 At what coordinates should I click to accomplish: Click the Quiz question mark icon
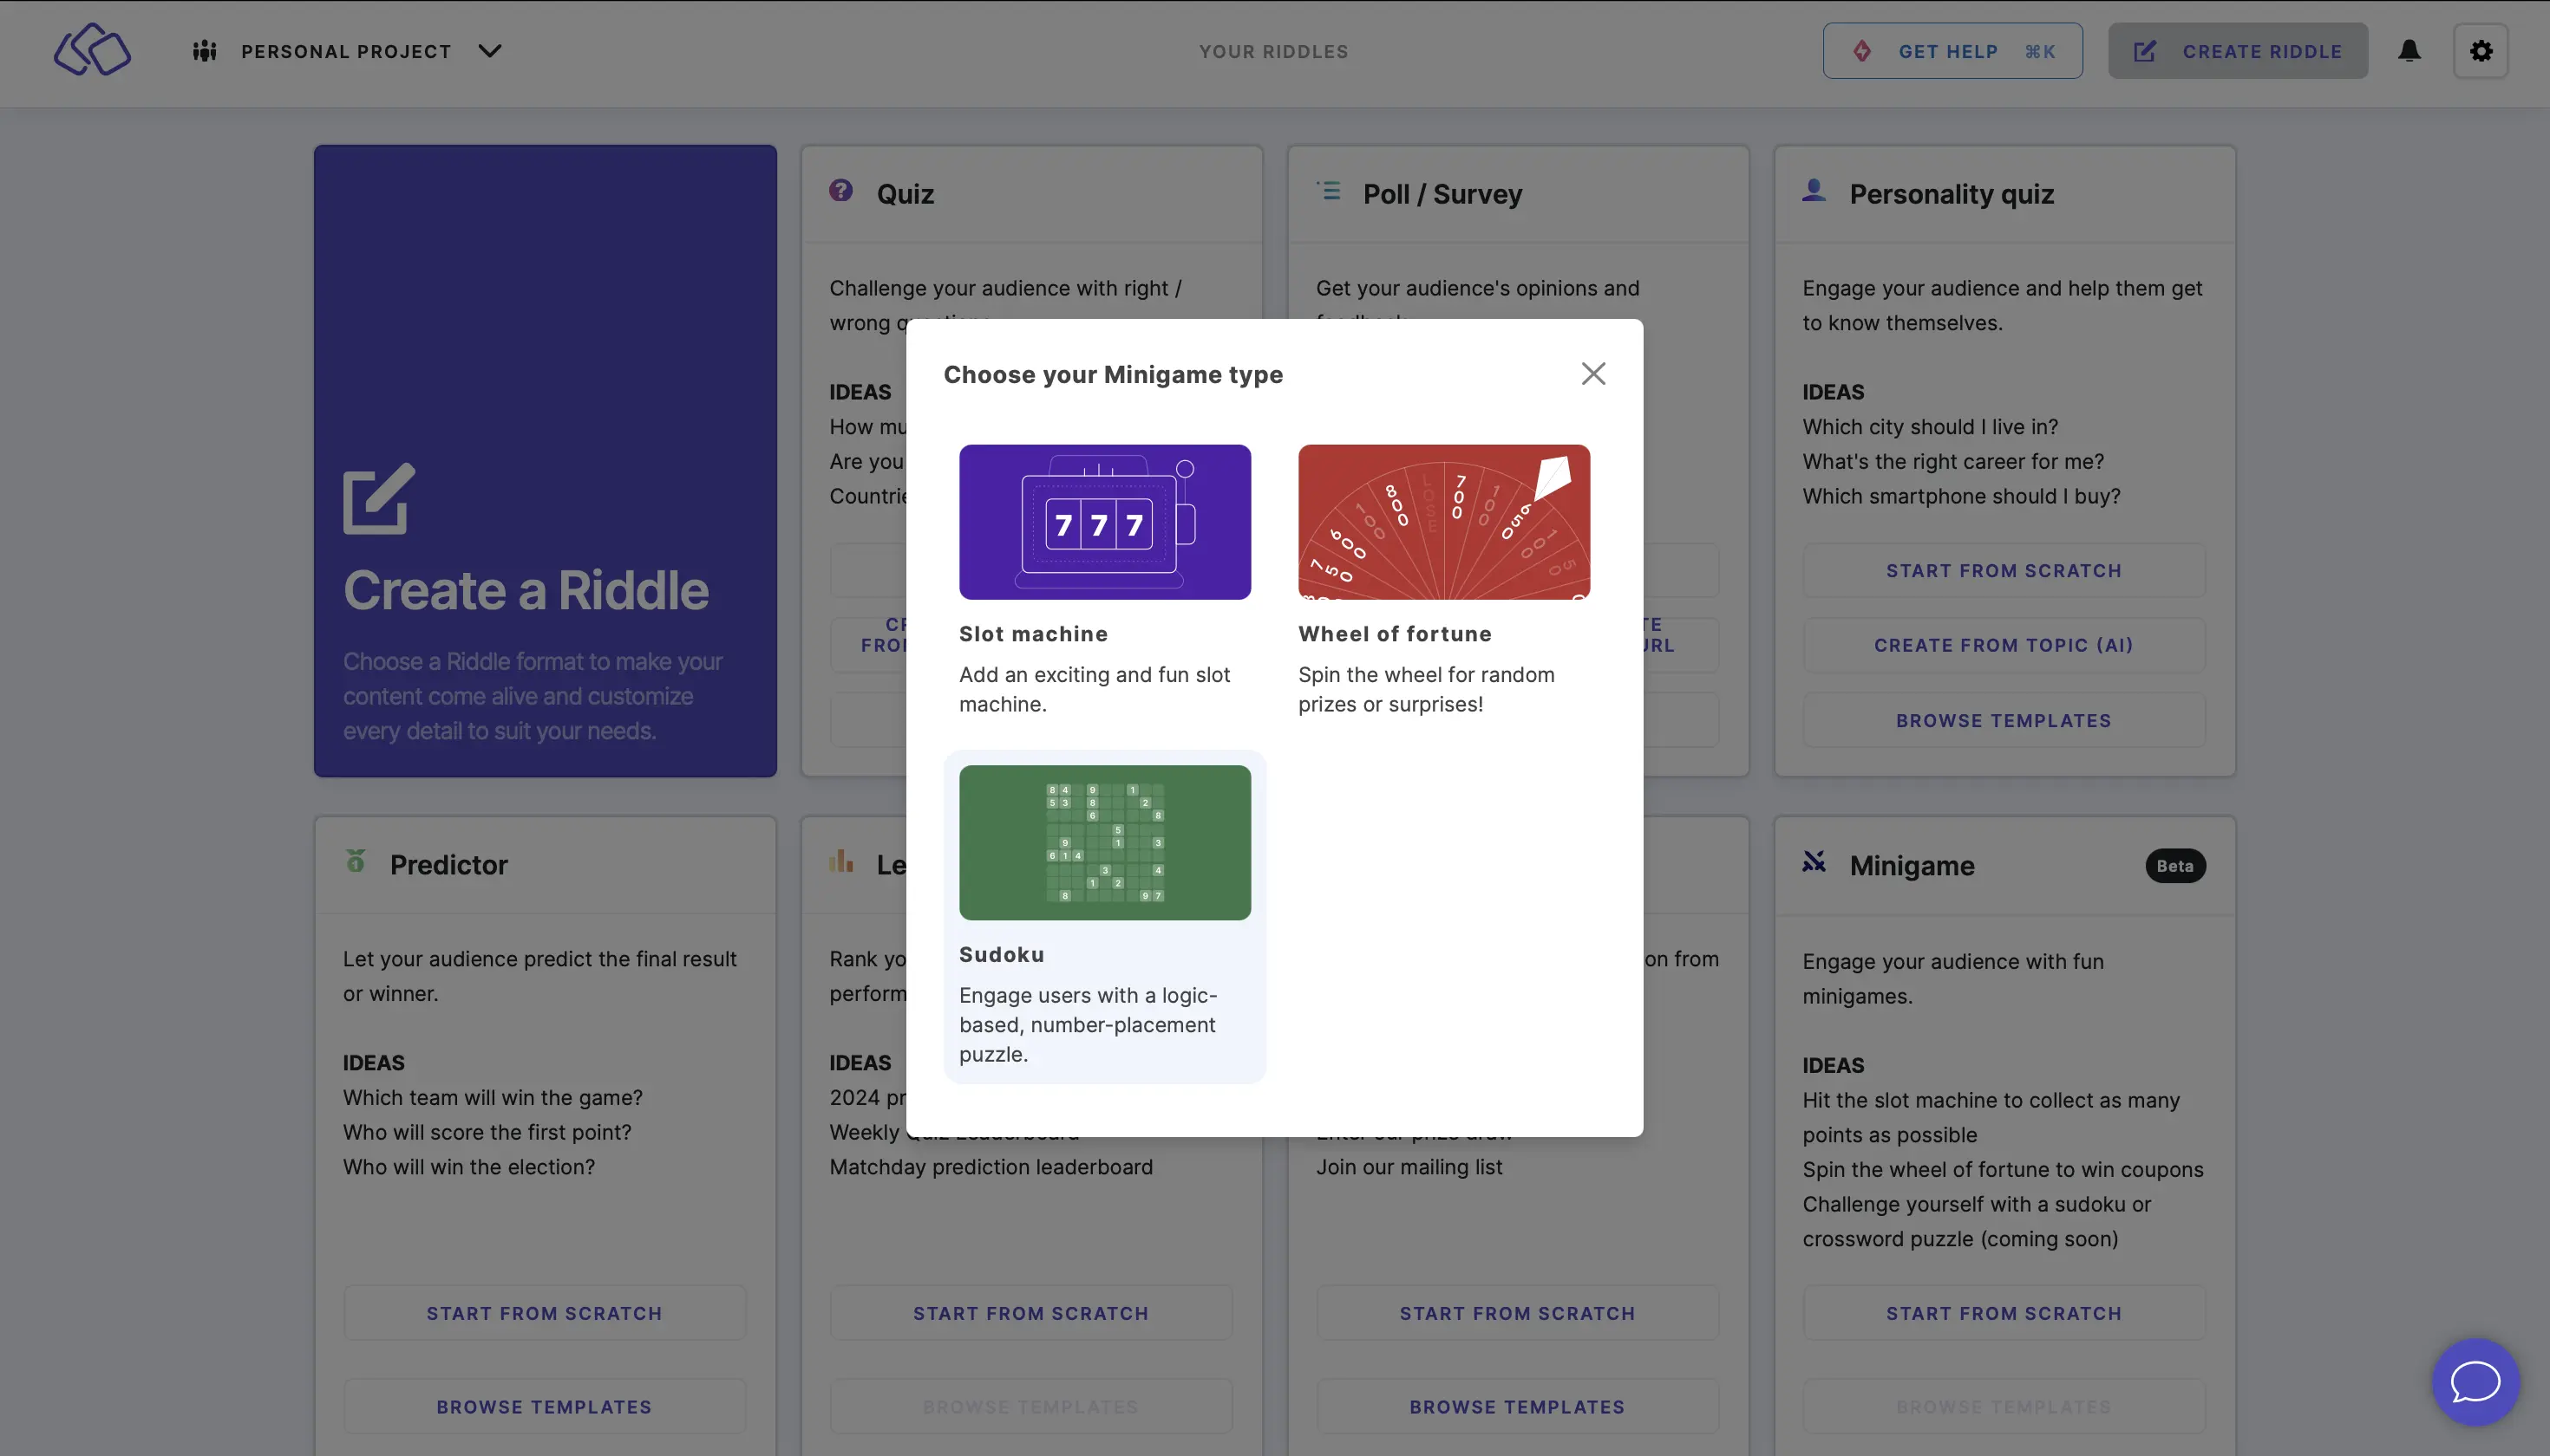coord(840,190)
